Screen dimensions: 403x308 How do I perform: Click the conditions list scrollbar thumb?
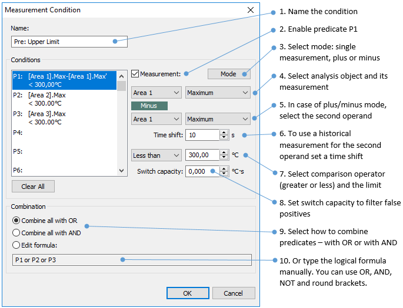click(x=122, y=86)
